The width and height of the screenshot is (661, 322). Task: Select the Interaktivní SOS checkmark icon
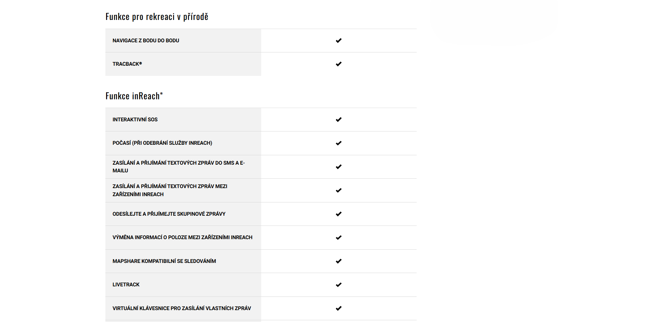[339, 120]
